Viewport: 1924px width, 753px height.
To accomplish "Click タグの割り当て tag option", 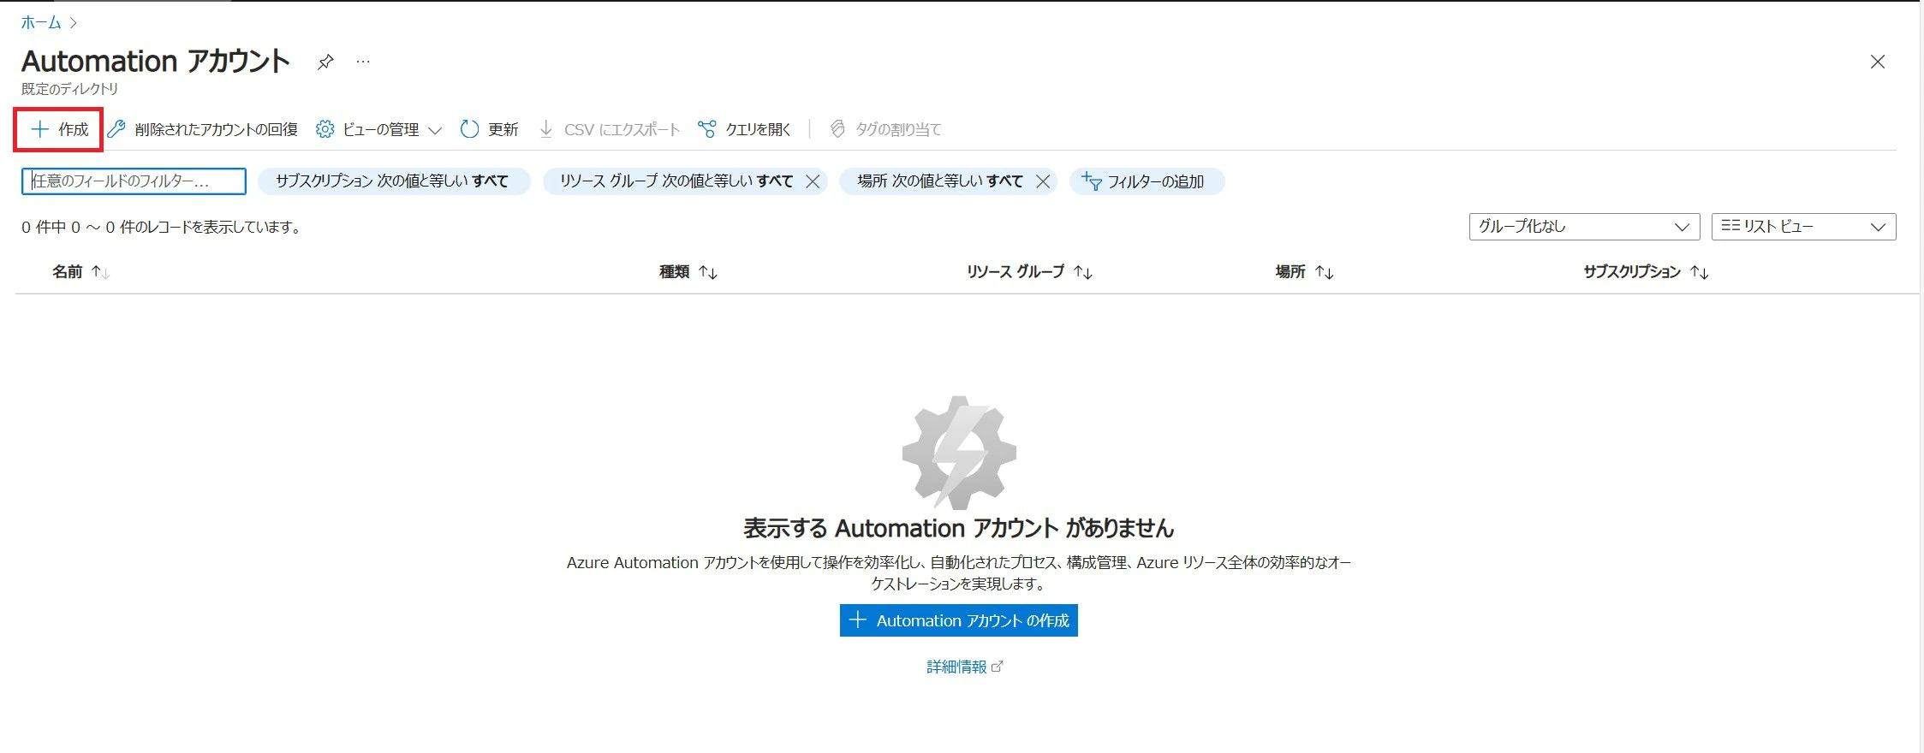I will [885, 129].
